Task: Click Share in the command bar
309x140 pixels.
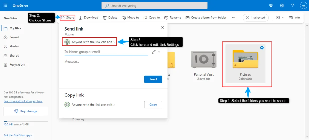Action: coord(68,18)
